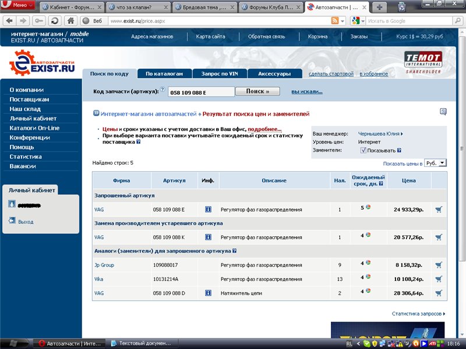The width and height of the screenshot is (466, 349).
Task: Open the help icon right of the results heading
Action: (443, 112)
